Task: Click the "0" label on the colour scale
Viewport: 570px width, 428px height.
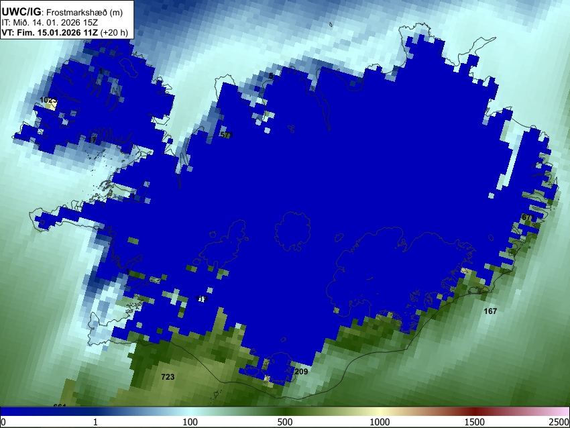Action: pos(3,422)
